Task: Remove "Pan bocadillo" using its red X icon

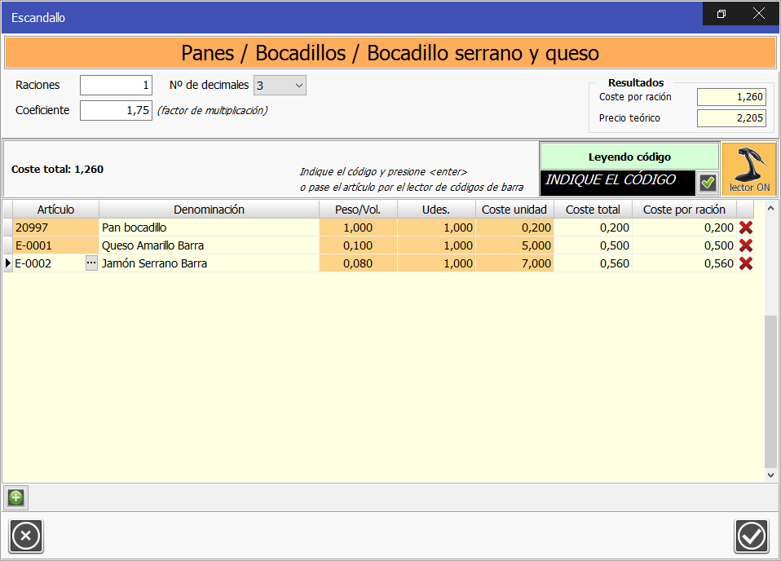Action: pyautogui.click(x=745, y=227)
